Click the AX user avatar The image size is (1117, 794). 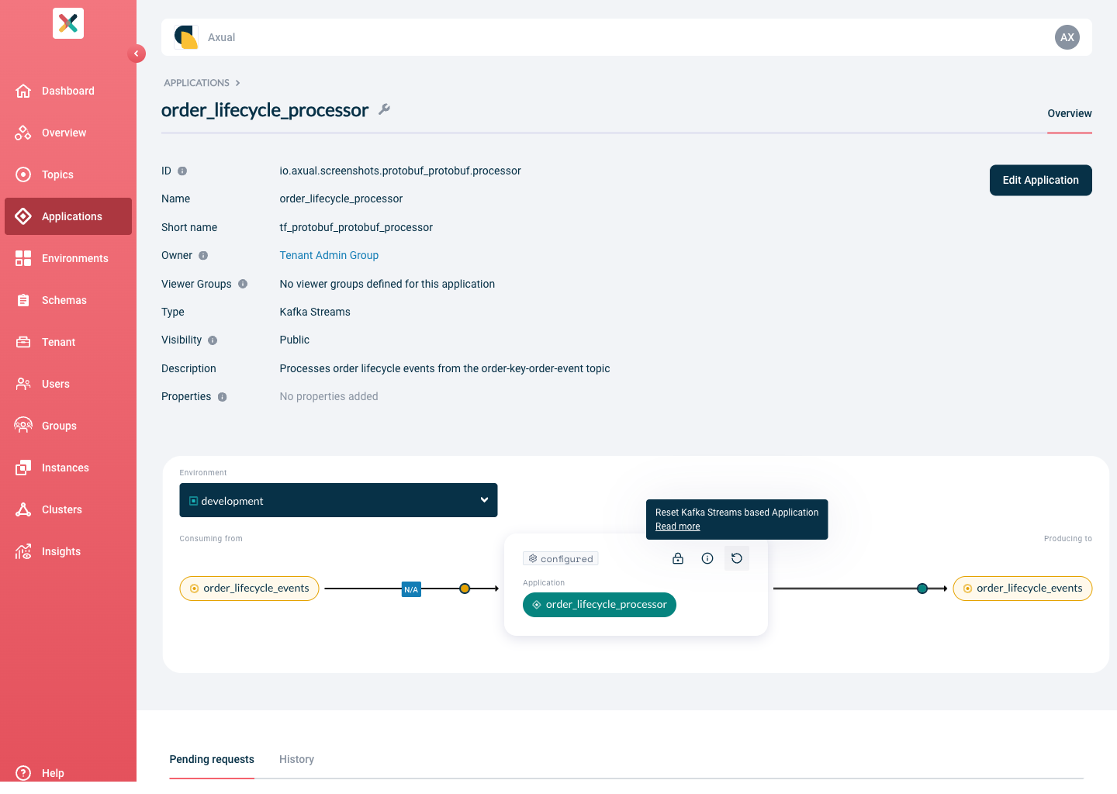[1067, 37]
